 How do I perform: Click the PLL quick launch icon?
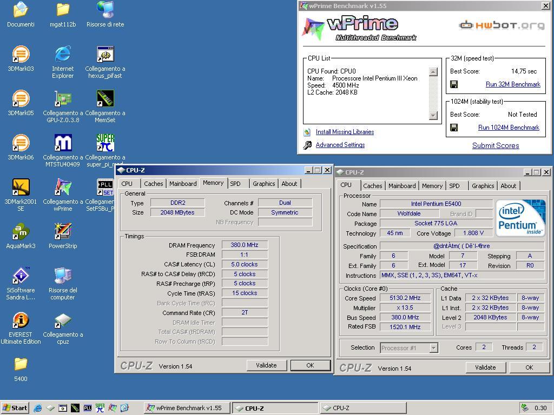[88, 408]
